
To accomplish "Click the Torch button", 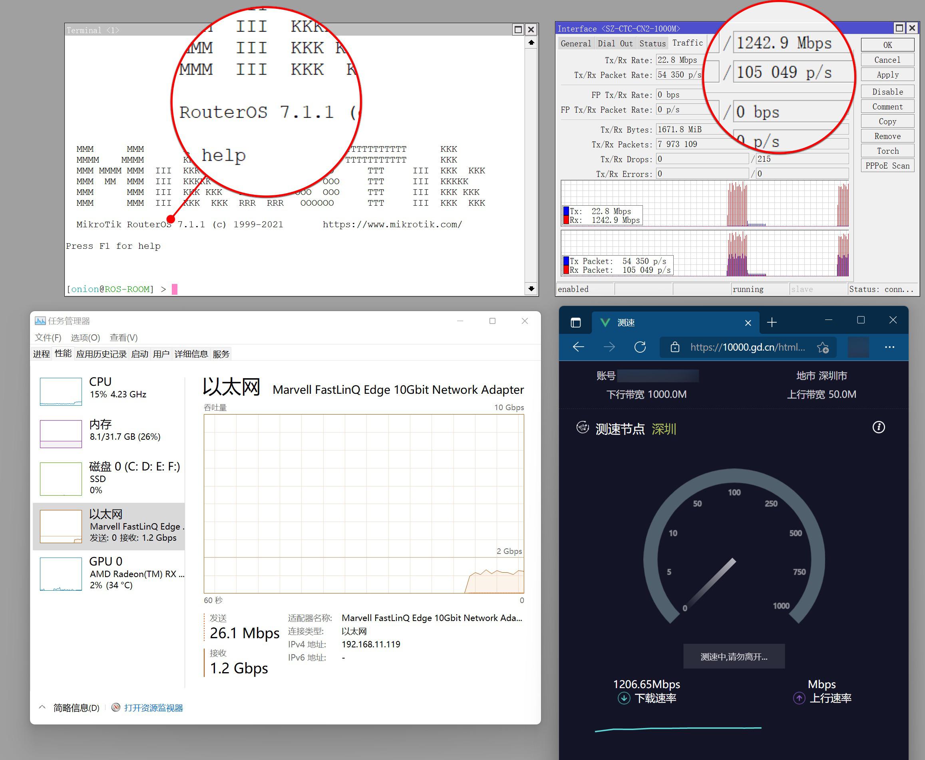I will (x=887, y=151).
